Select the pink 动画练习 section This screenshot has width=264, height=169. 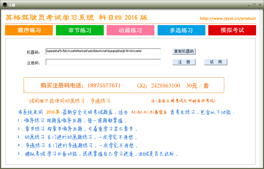(130, 30)
